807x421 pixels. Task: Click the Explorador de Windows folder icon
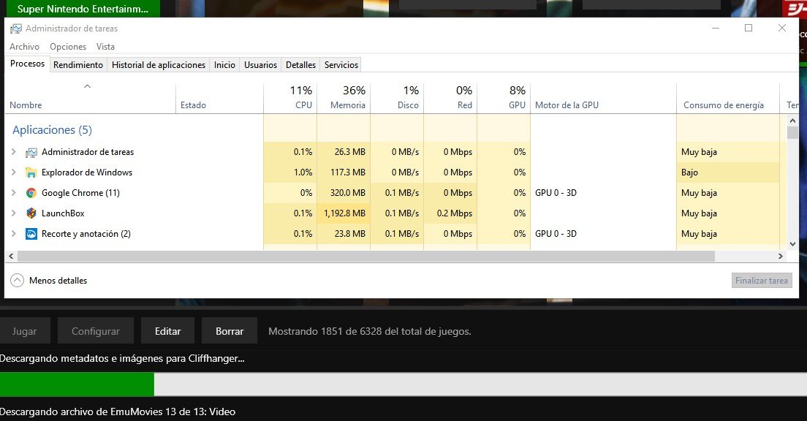(x=31, y=173)
